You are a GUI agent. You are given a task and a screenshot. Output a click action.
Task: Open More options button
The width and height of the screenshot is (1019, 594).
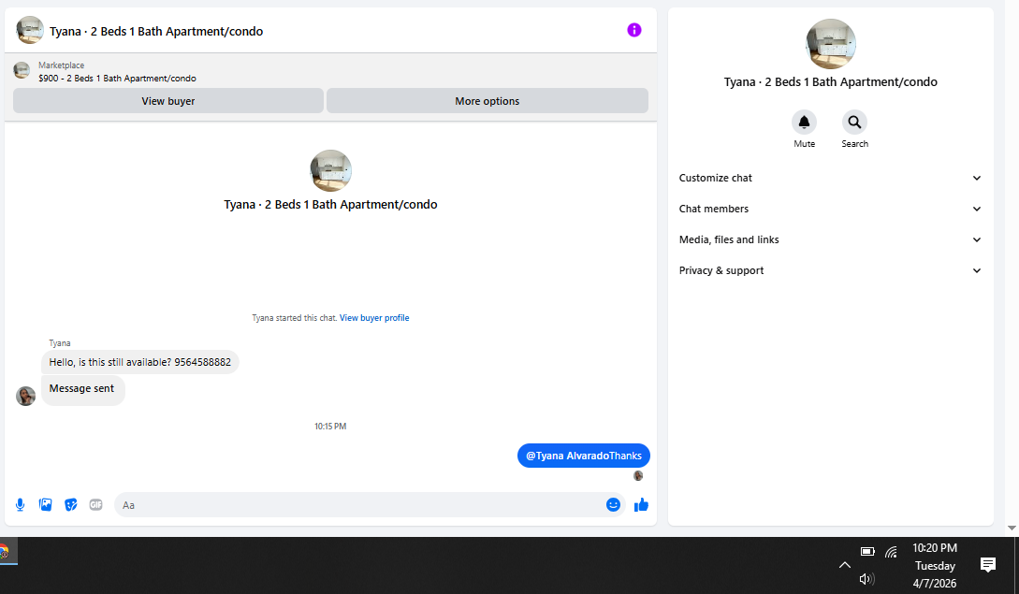(488, 101)
